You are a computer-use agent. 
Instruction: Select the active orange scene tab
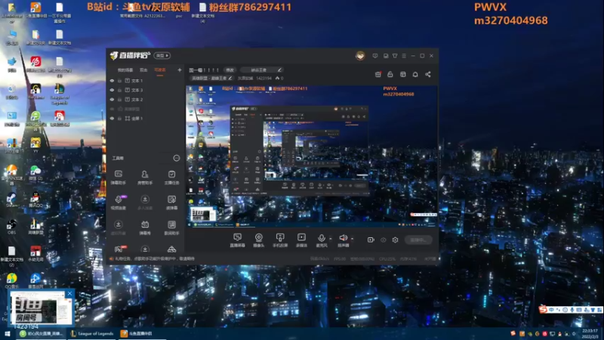[160, 70]
